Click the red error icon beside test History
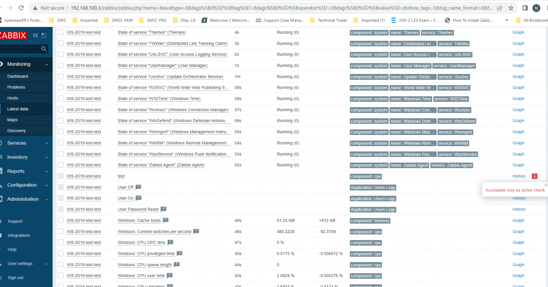The image size is (548, 287). pyautogui.click(x=534, y=176)
